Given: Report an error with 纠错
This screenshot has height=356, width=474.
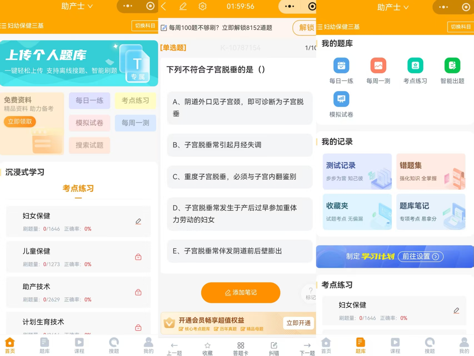Looking at the screenshot, I should coord(274,349).
